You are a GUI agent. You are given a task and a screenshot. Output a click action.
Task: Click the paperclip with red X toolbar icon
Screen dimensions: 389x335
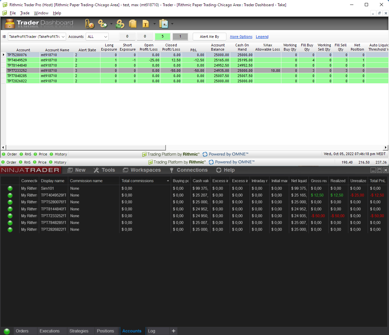tap(90, 24)
